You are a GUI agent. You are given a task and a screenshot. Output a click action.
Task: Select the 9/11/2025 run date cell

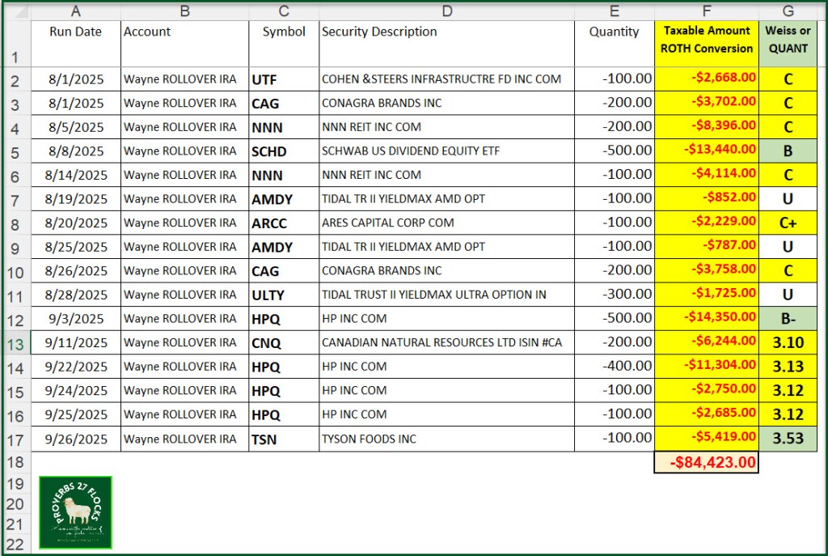point(75,343)
